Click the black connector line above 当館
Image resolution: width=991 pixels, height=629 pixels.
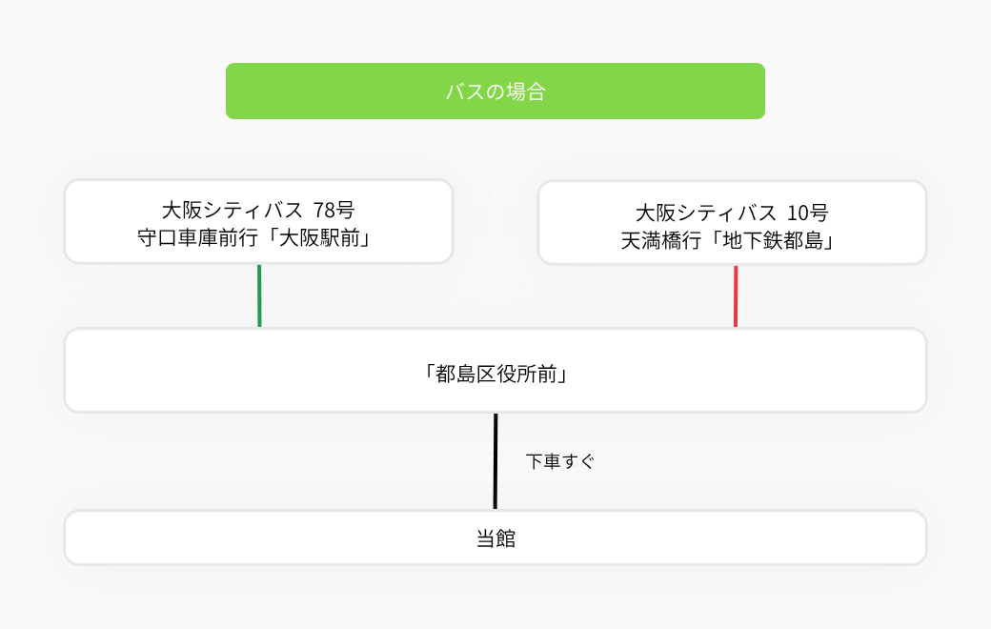tap(495, 461)
